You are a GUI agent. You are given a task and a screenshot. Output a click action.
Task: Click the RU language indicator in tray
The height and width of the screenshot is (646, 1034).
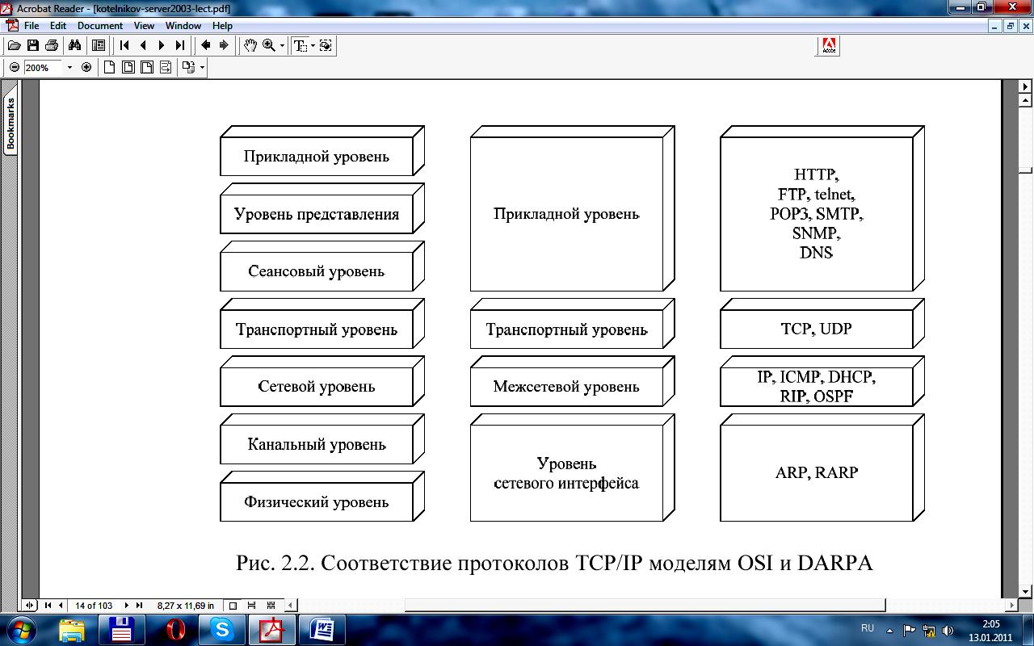click(868, 628)
